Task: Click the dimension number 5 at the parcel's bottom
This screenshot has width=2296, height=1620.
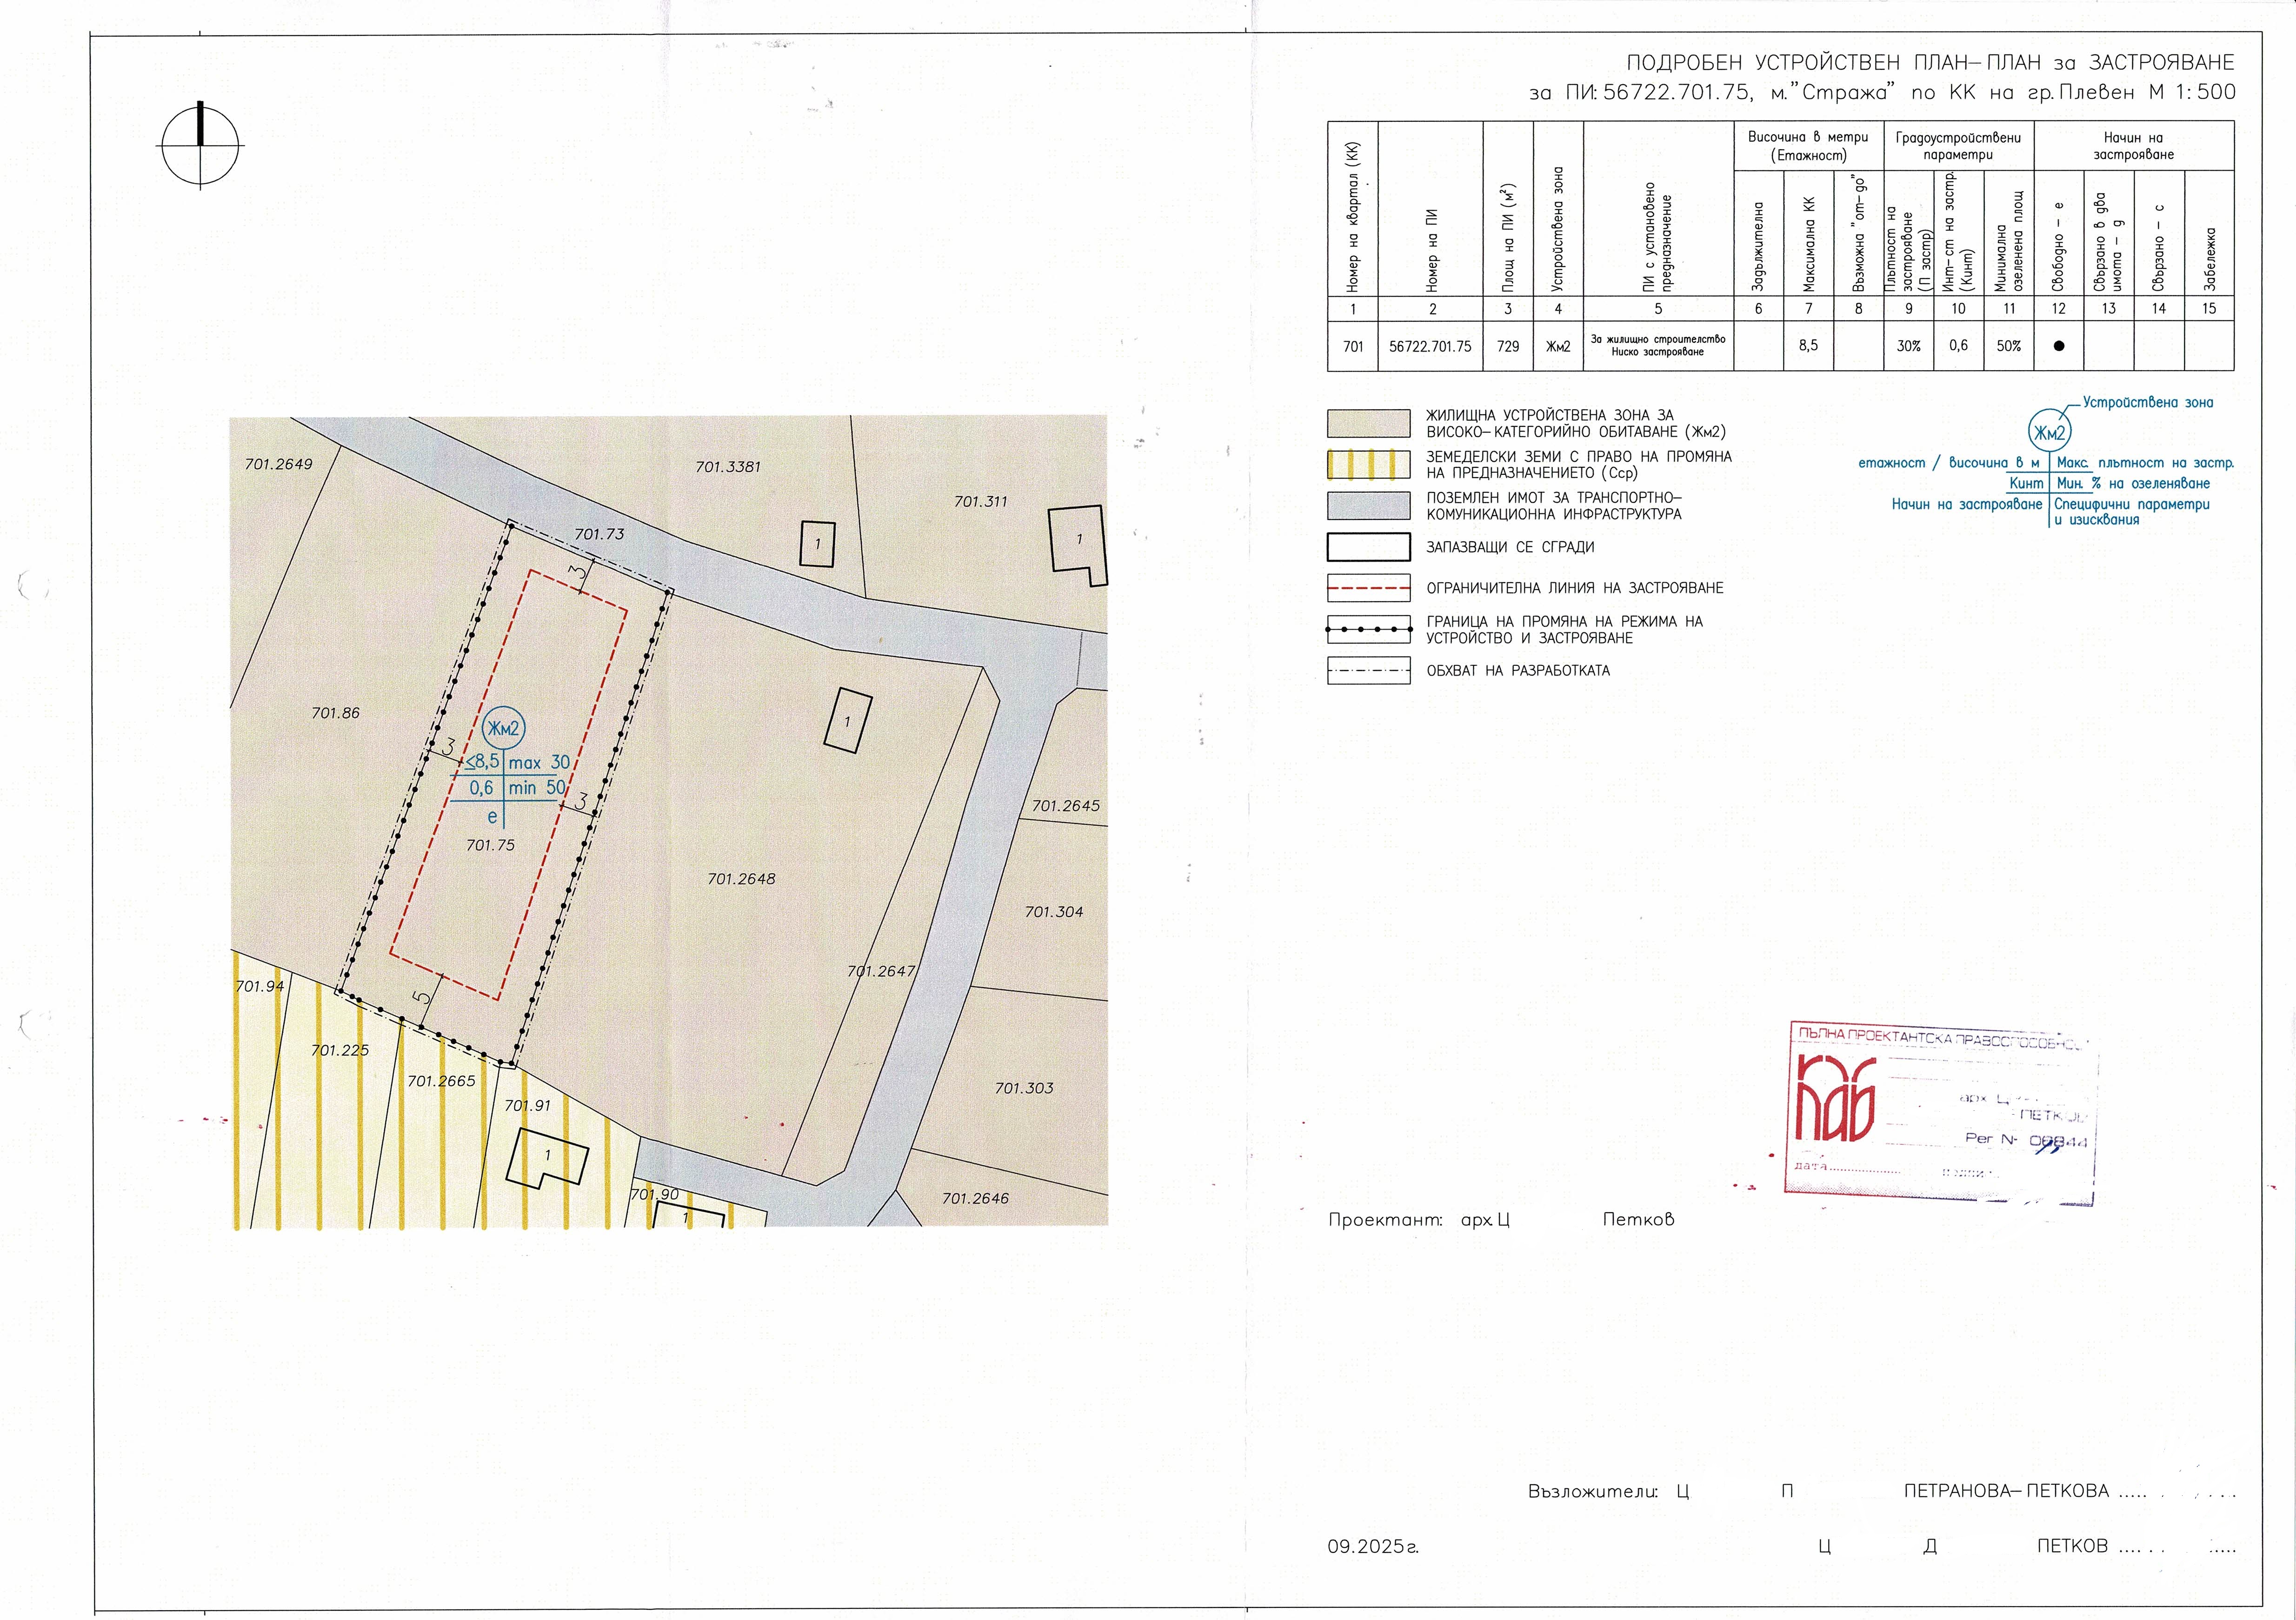Action: 422,997
